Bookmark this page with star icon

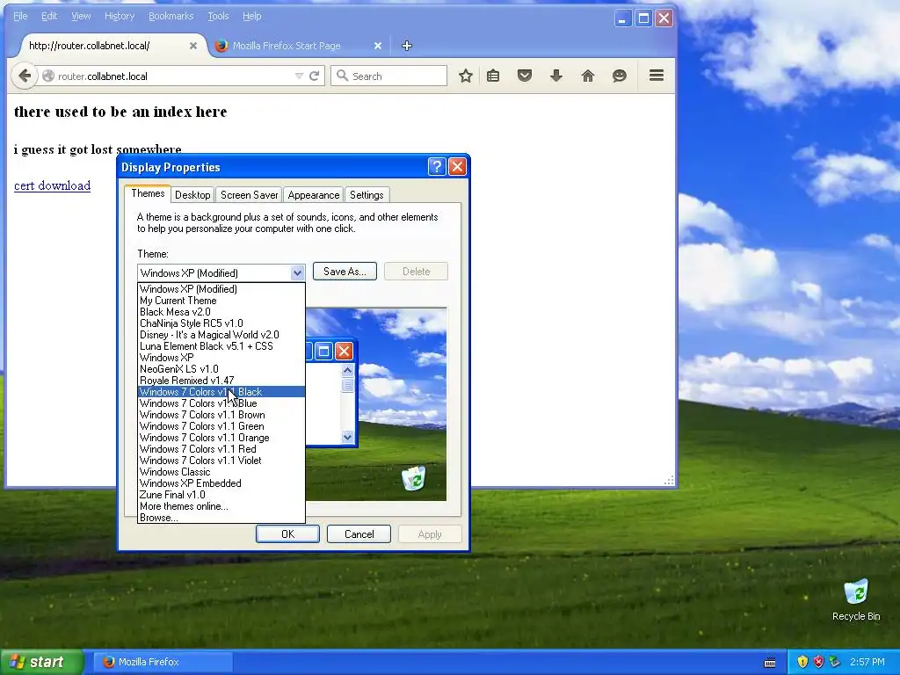pos(466,76)
